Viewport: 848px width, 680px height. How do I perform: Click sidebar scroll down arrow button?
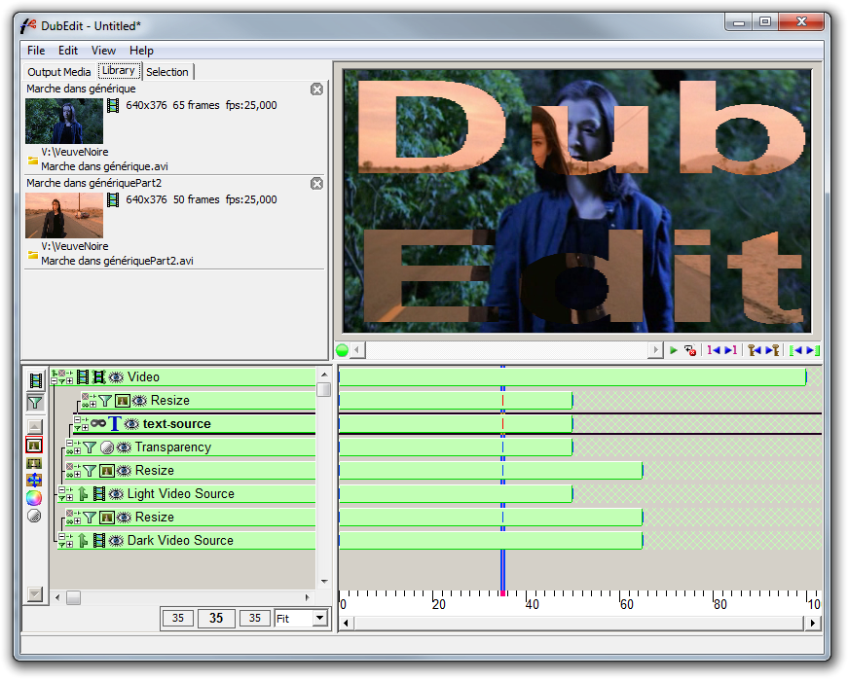point(35,594)
